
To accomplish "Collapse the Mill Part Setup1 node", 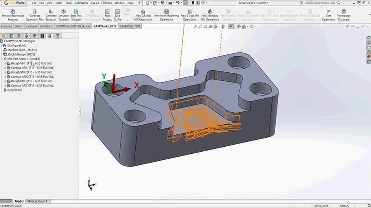I will (x=1, y=59).
